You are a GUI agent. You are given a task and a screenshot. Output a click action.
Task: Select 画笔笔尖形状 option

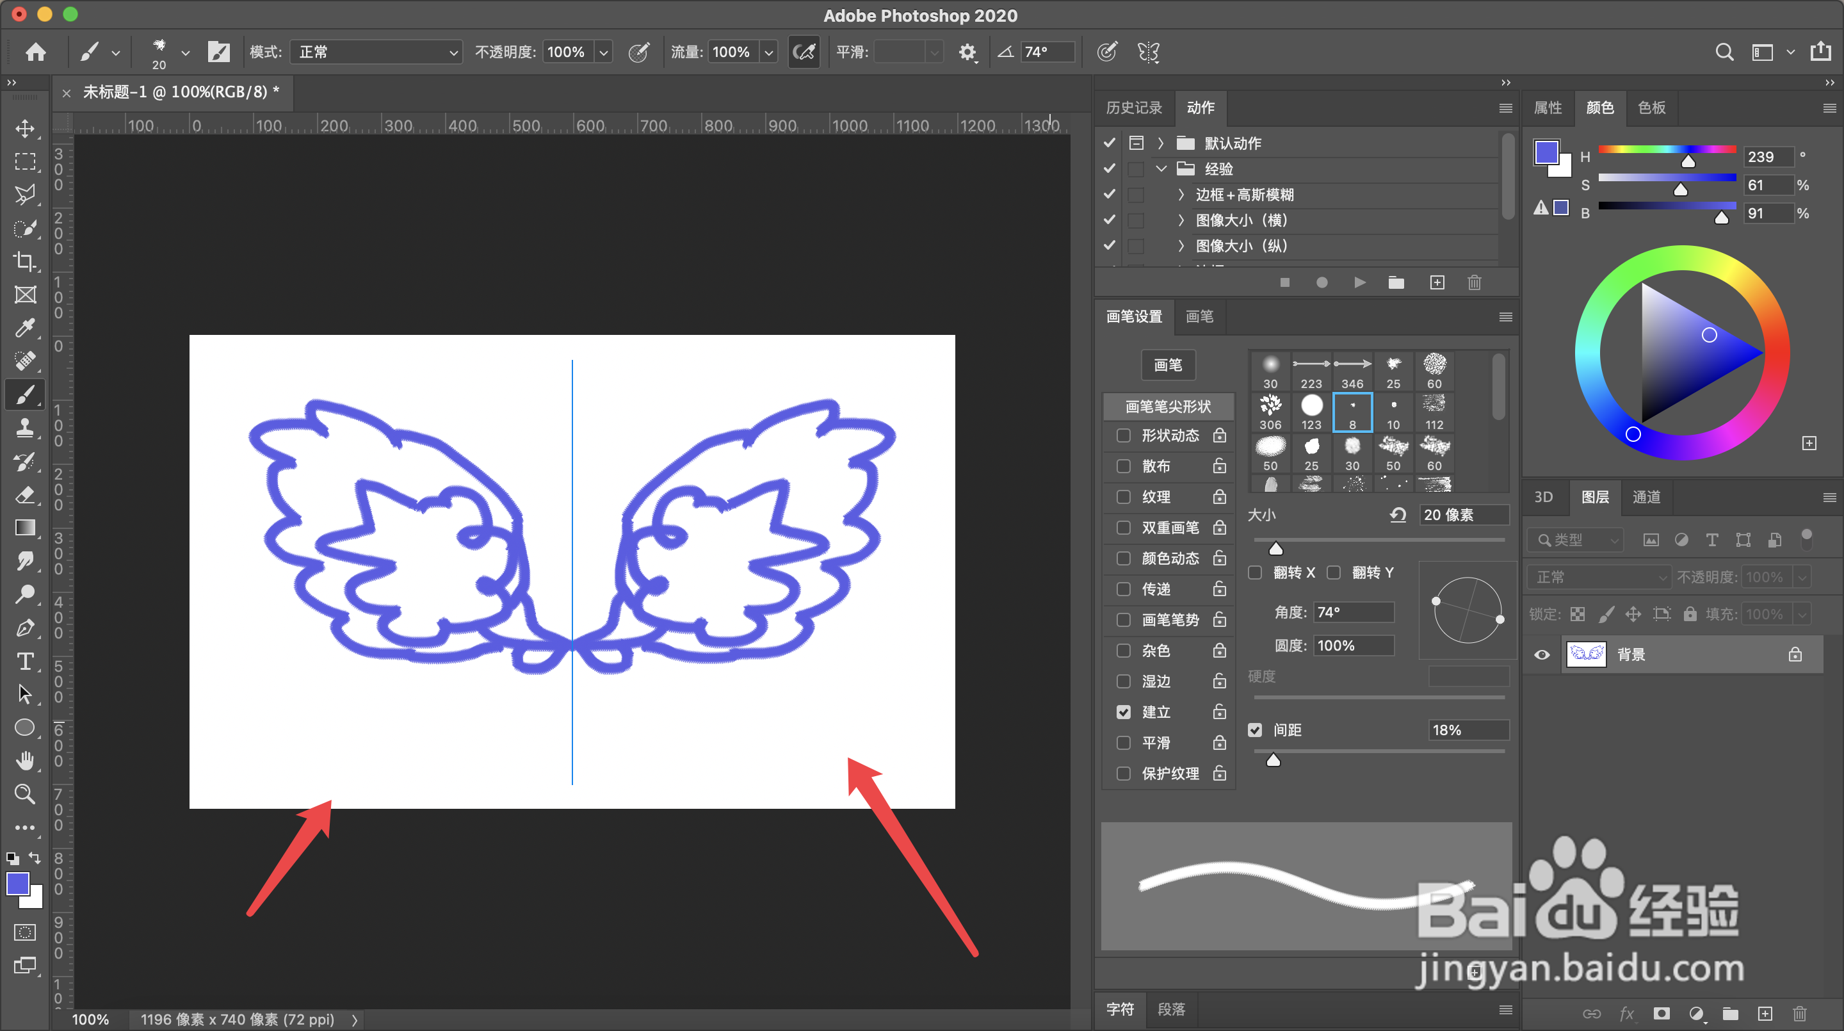coord(1167,407)
